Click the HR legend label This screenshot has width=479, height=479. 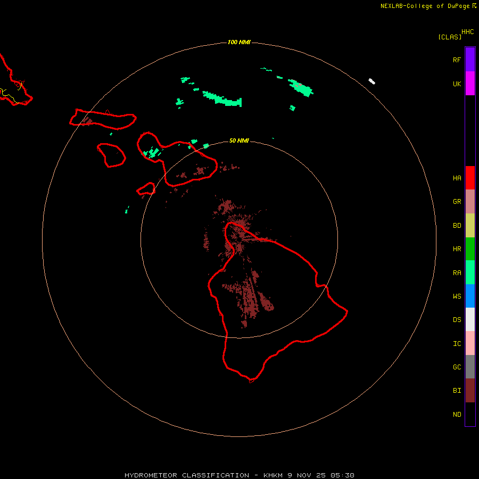457,249
